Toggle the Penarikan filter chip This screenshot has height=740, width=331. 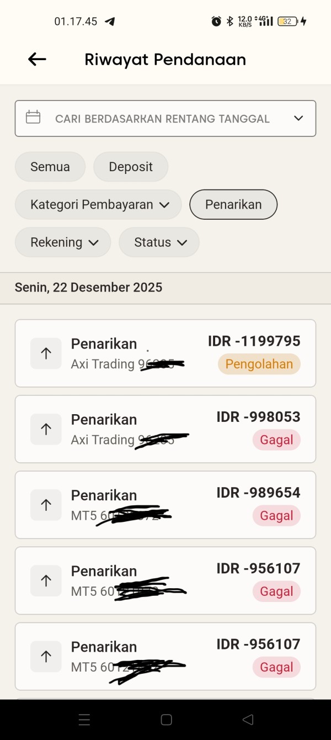click(233, 204)
